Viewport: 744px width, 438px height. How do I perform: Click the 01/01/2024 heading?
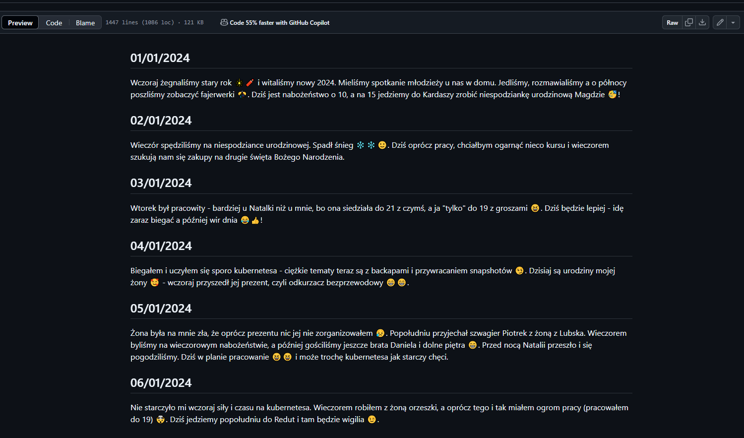160,58
